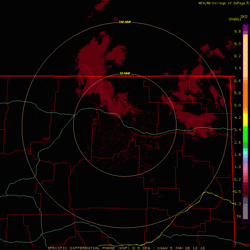
Task: Click the 2.6 value on the color scale
Action: pos(237,142)
